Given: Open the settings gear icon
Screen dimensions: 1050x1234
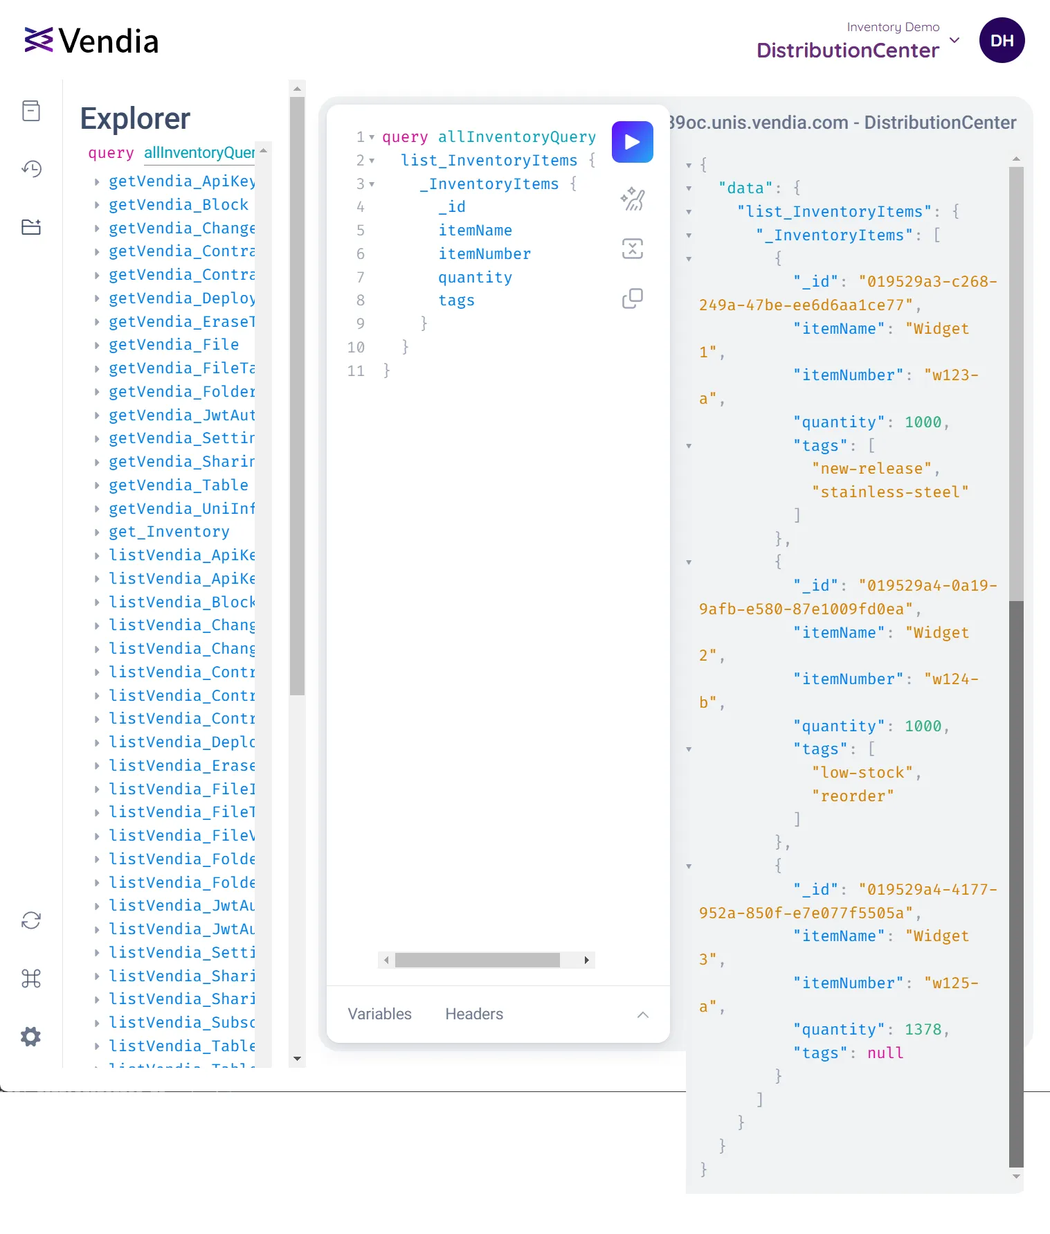Looking at the screenshot, I should (31, 1037).
